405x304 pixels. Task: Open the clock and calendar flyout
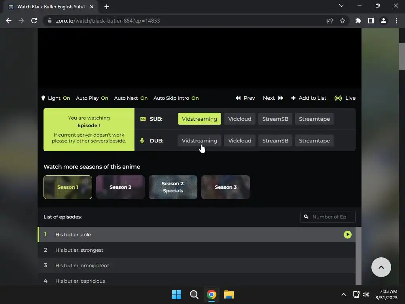(386, 294)
